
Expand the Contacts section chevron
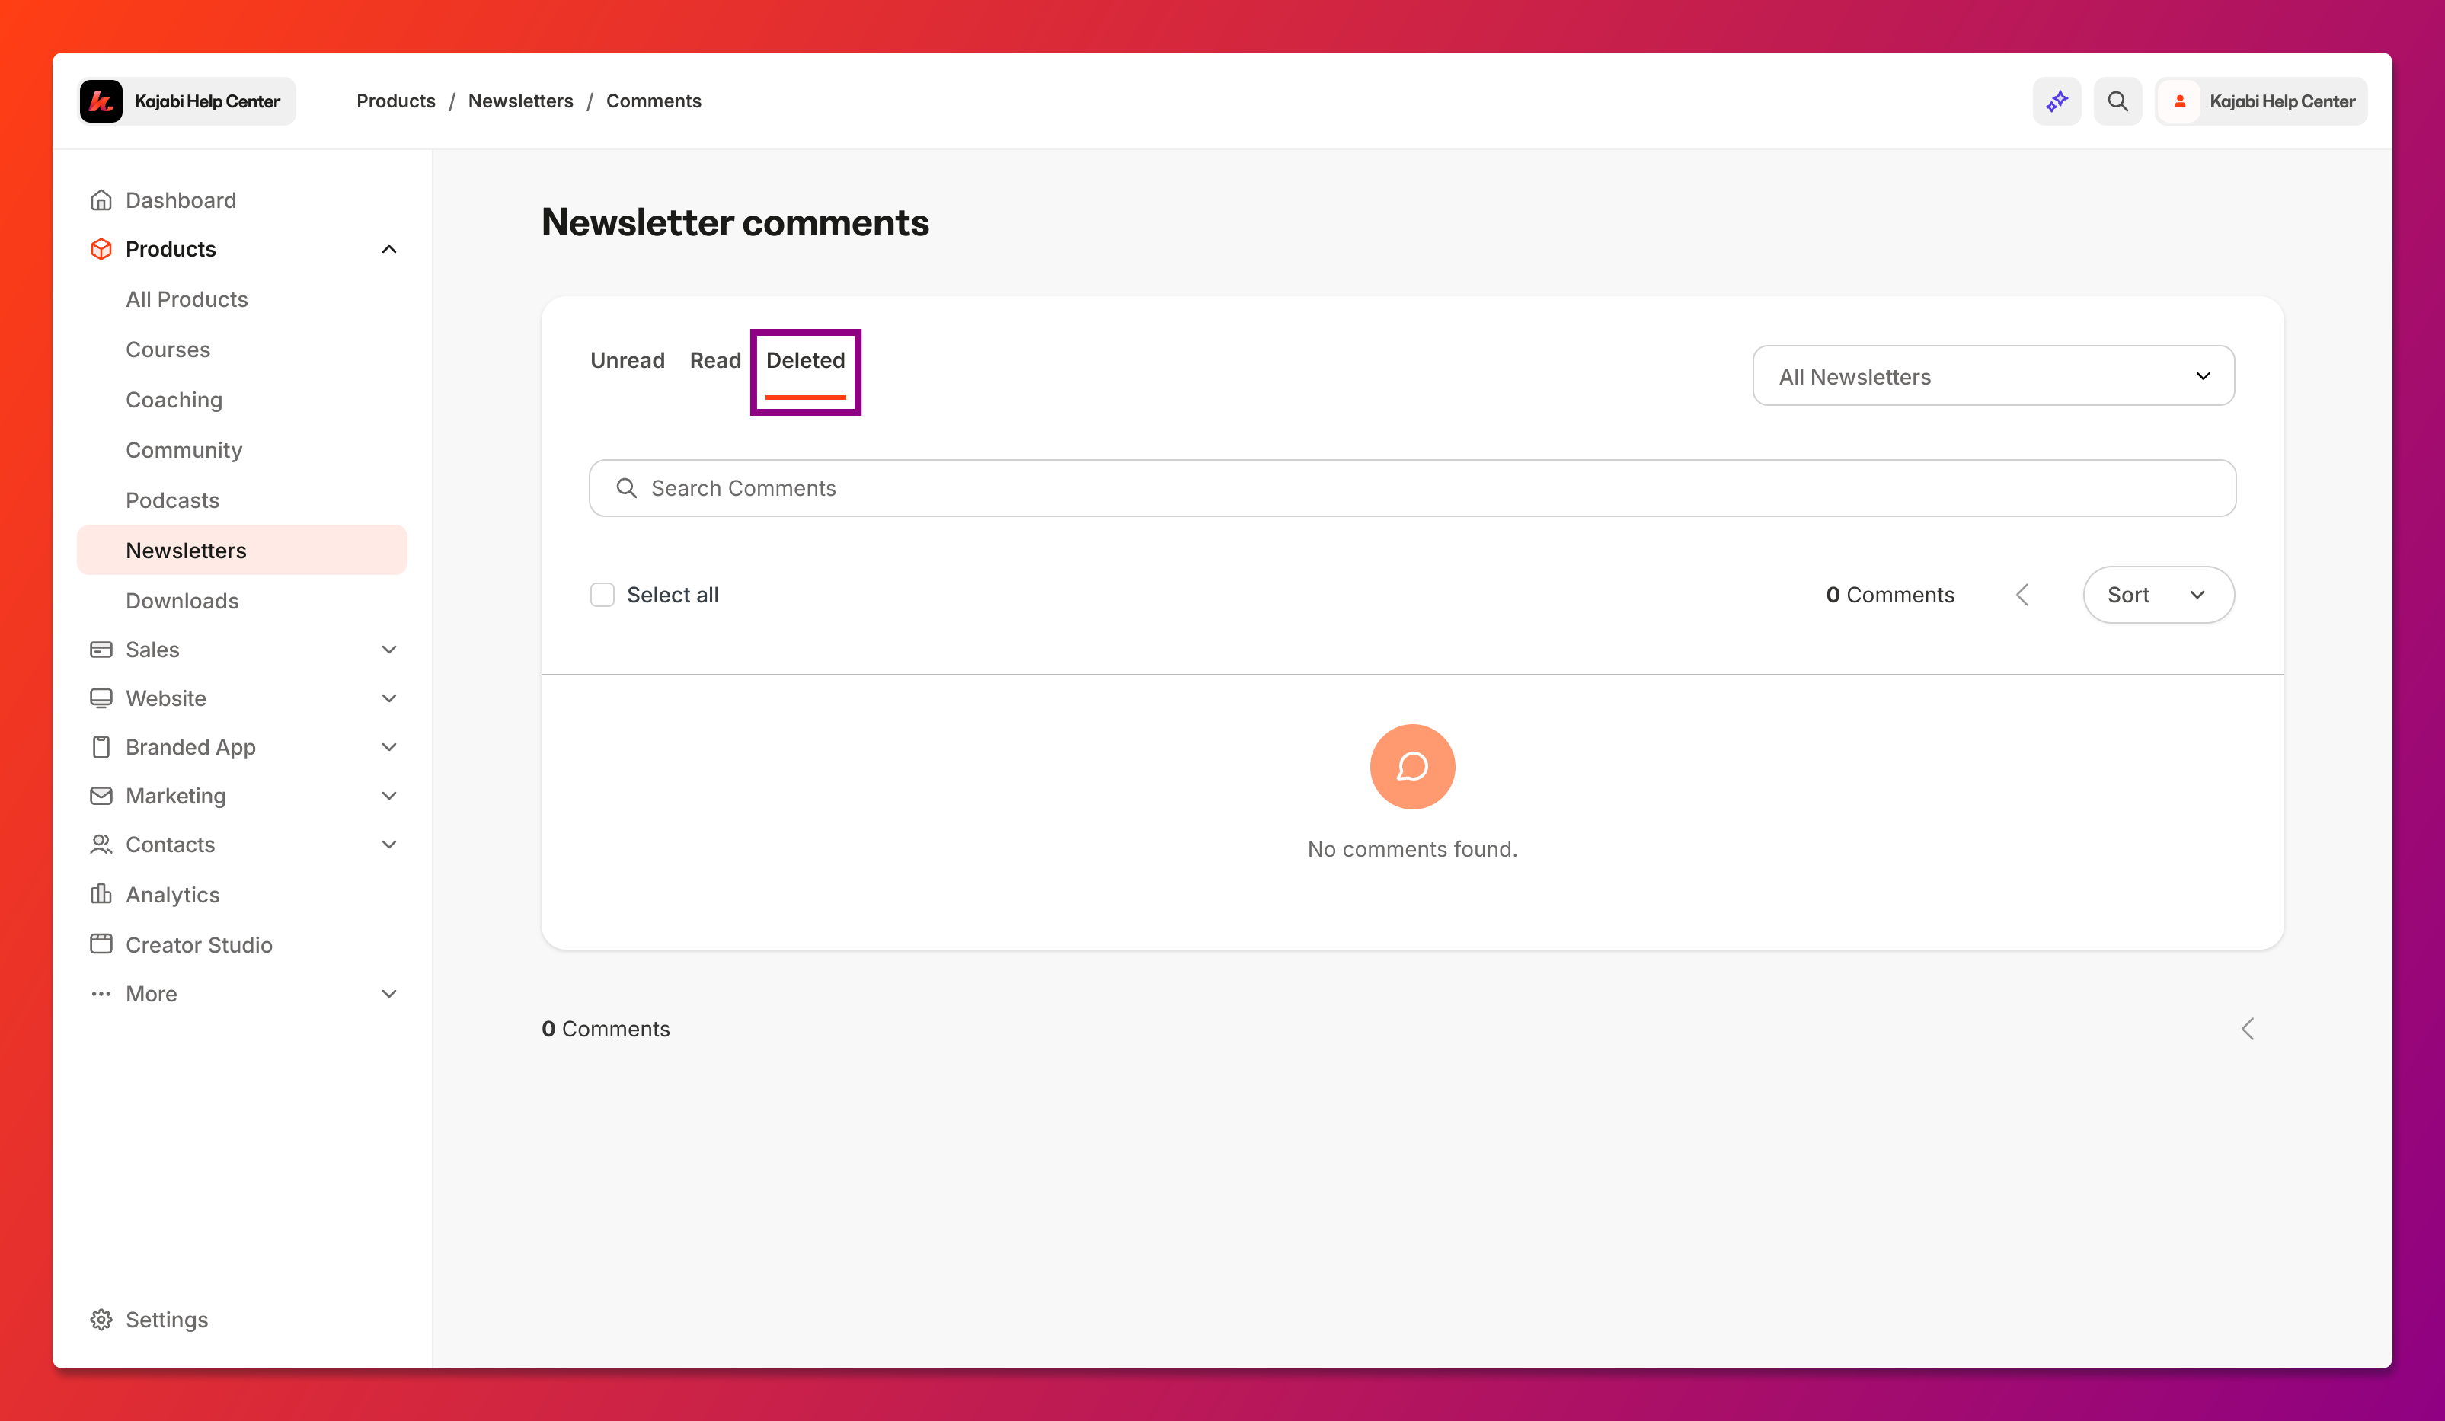[389, 845]
